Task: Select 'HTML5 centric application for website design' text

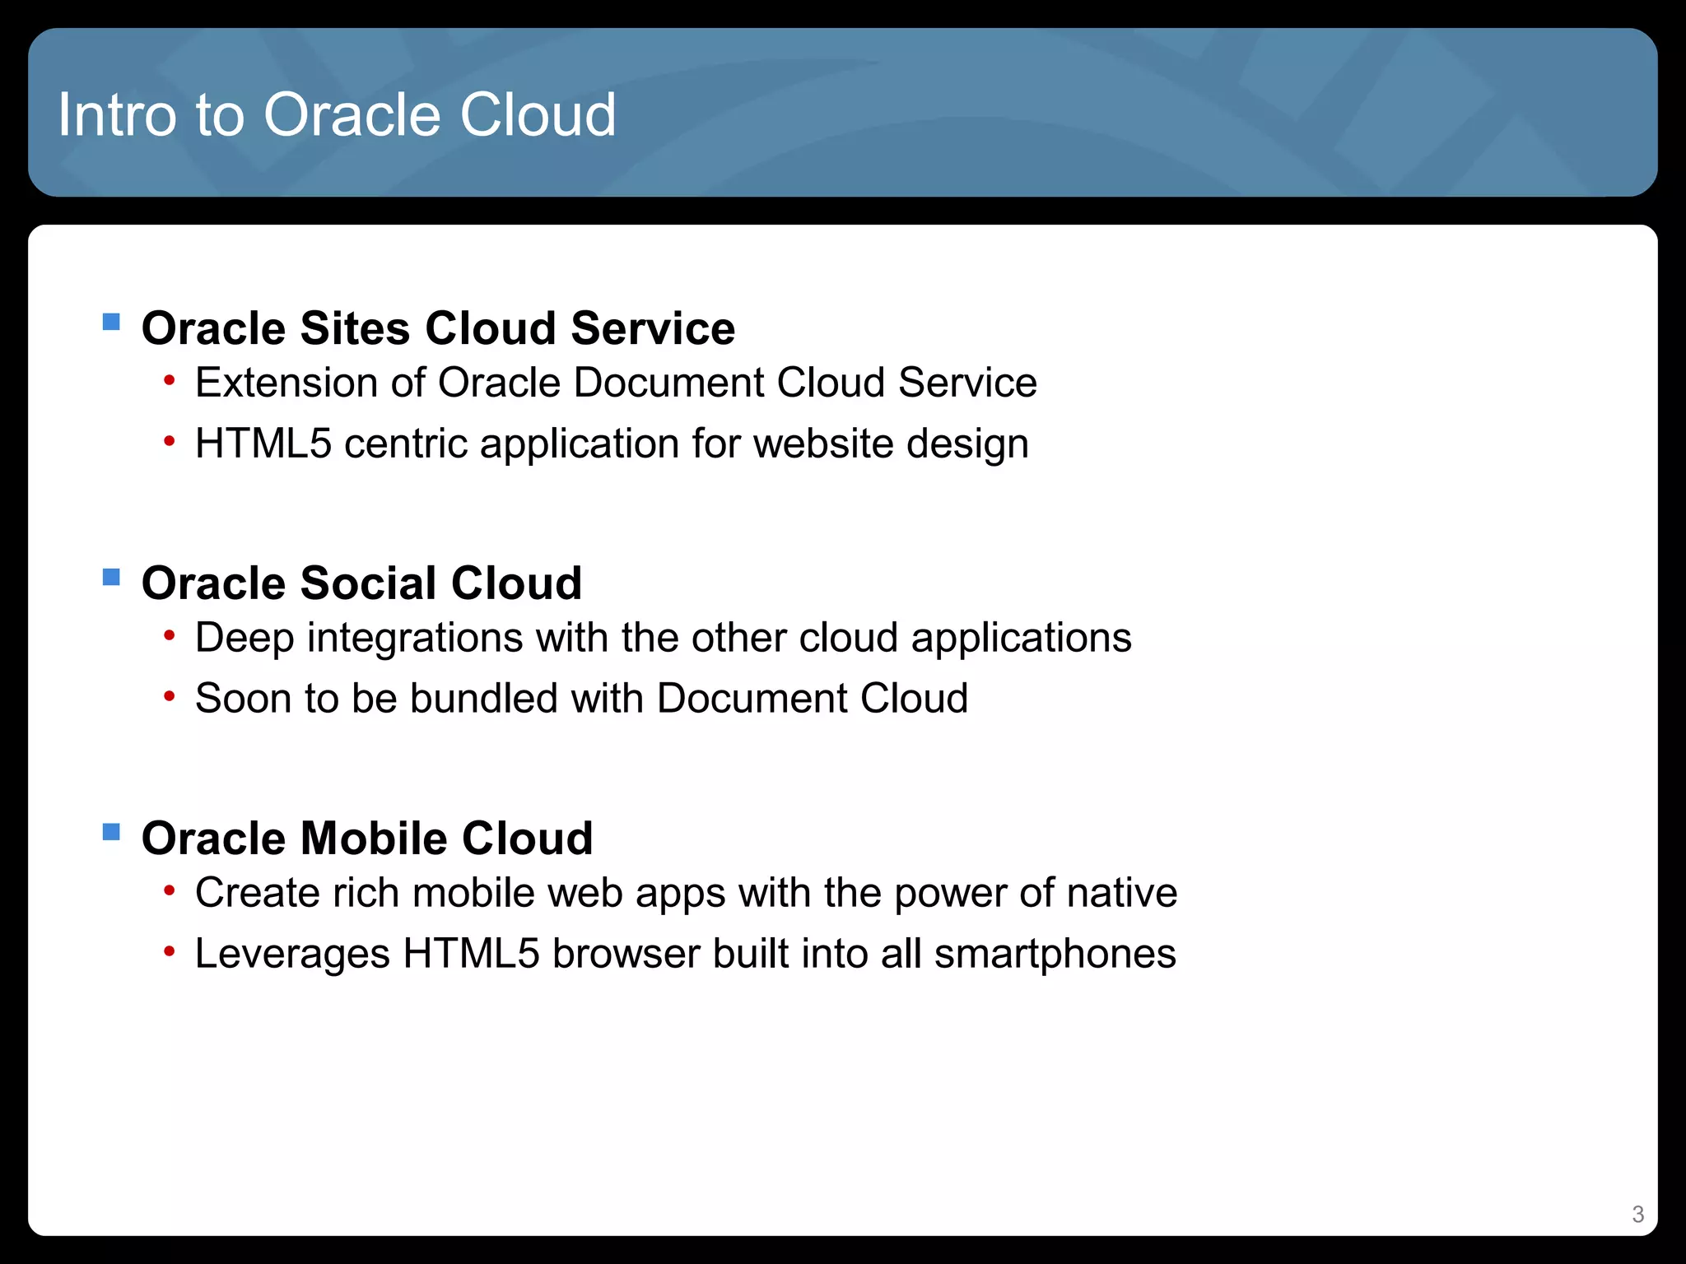Action: click(612, 444)
